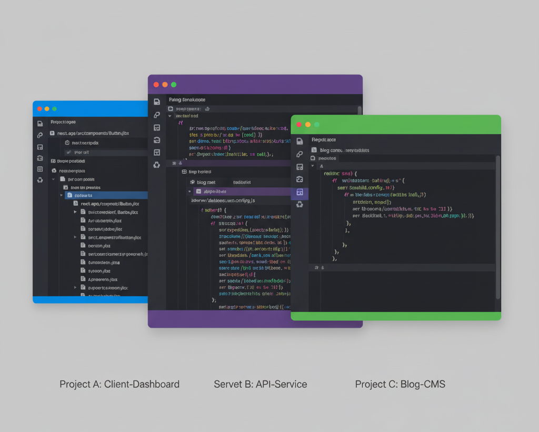Screen dimensions: 539x432
Task: Select the layout icon directly below the purple window link icon
Action: 157,127
